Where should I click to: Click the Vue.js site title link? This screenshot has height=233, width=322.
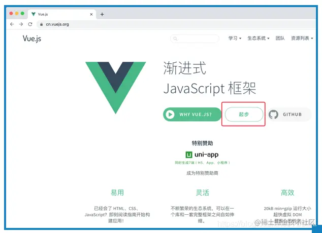point(32,38)
